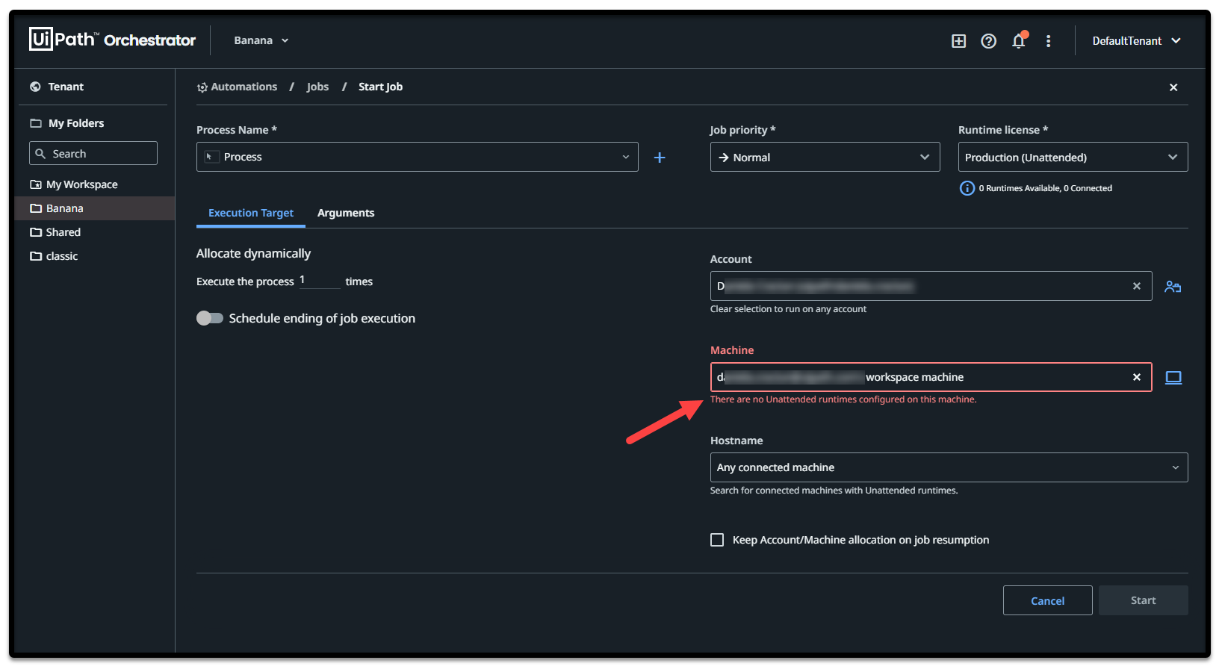Close the Start Job panel
1222x669 pixels.
click(1173, 87)
